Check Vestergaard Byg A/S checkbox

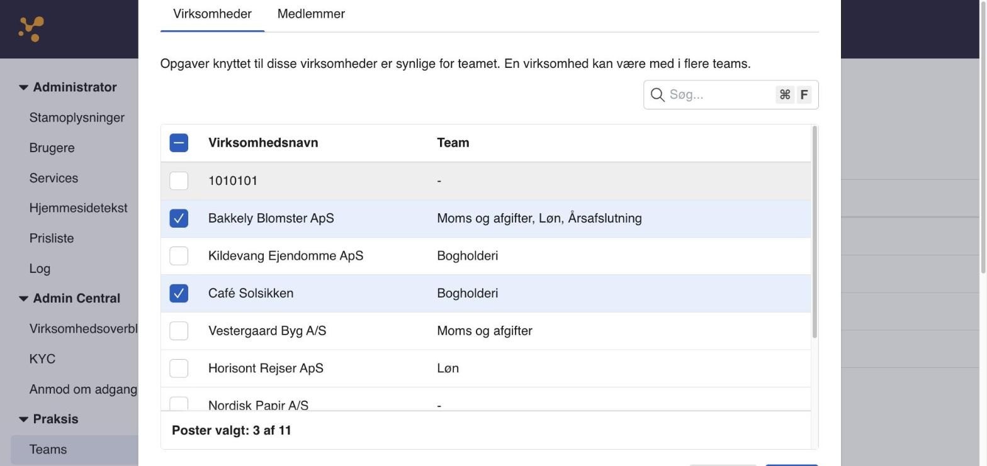click(x=179, y=331)
